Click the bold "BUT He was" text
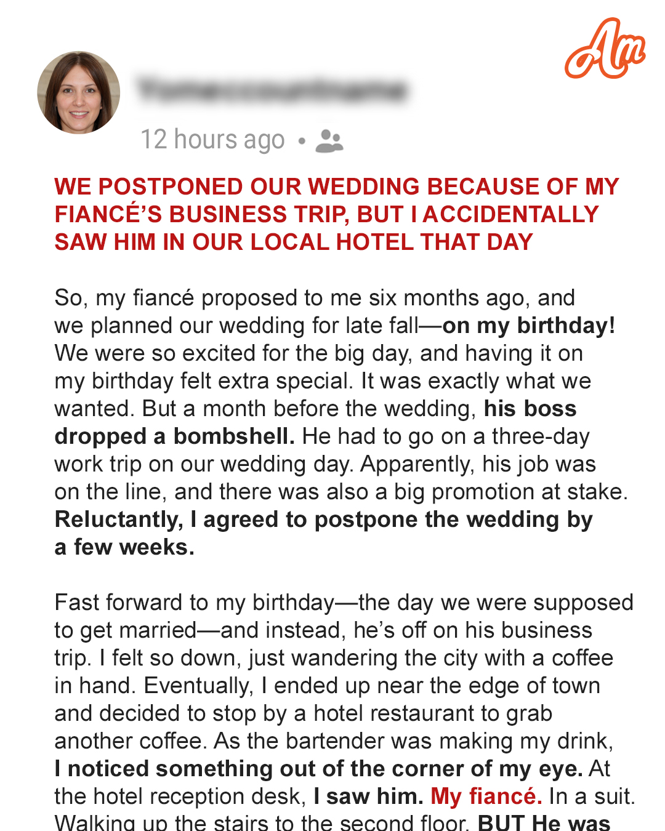 click(x=544, y=822)
